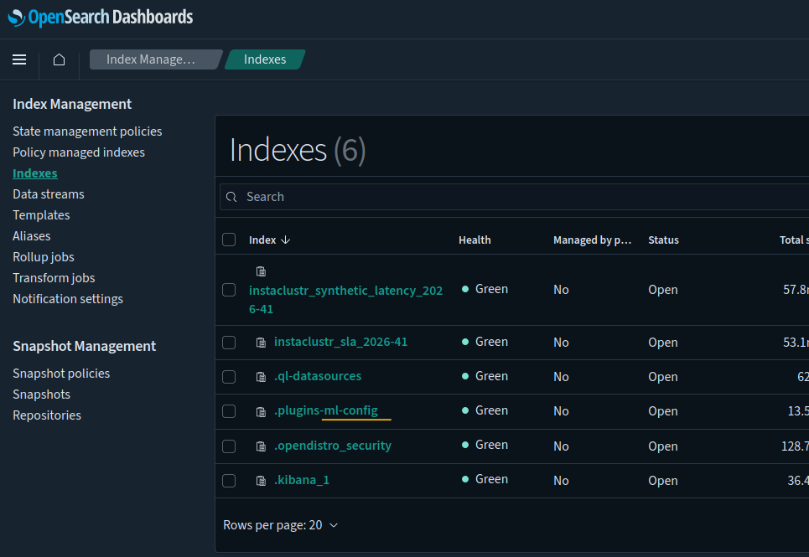Open Data streams page

pyautogui.click(x=49, y=194)
